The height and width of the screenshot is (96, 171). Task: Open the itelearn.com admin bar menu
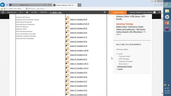pos(12,13)
